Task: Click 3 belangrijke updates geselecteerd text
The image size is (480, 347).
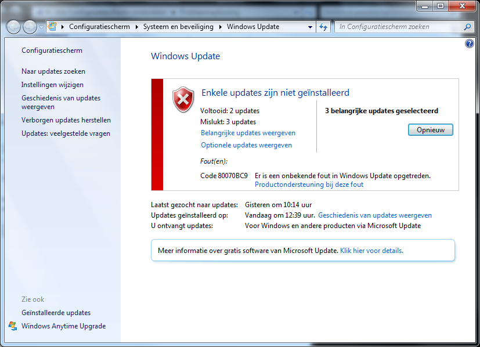Action: (x=381, y=111)
